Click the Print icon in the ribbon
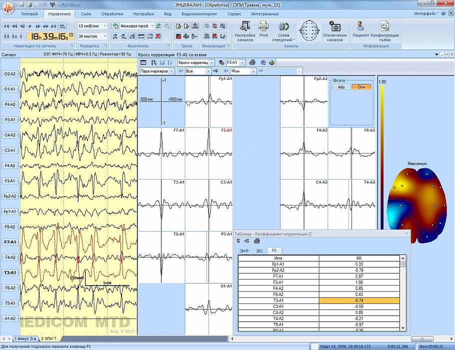This screenshot has height=350, width=455. click(x=263, y=29)
